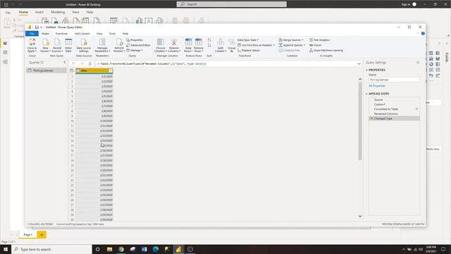Click the Keep Rows icon
The width and height of the screenshot is (451, 254).
click(188, 42)
